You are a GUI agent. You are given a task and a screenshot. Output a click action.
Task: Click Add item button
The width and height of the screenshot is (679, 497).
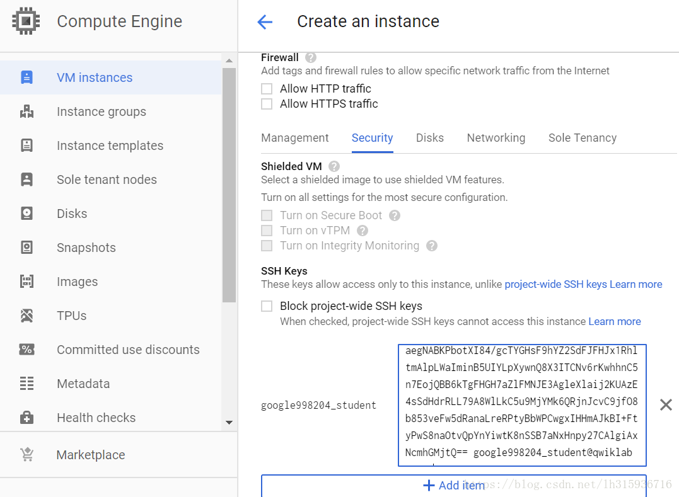[x=453, y=485]
